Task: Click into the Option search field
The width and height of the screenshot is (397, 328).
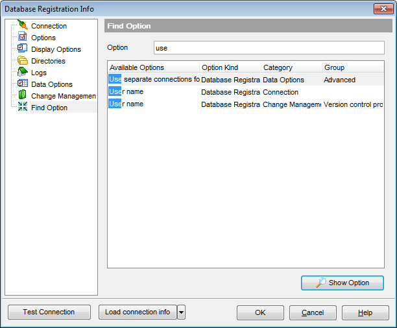Action: point(268,48)
